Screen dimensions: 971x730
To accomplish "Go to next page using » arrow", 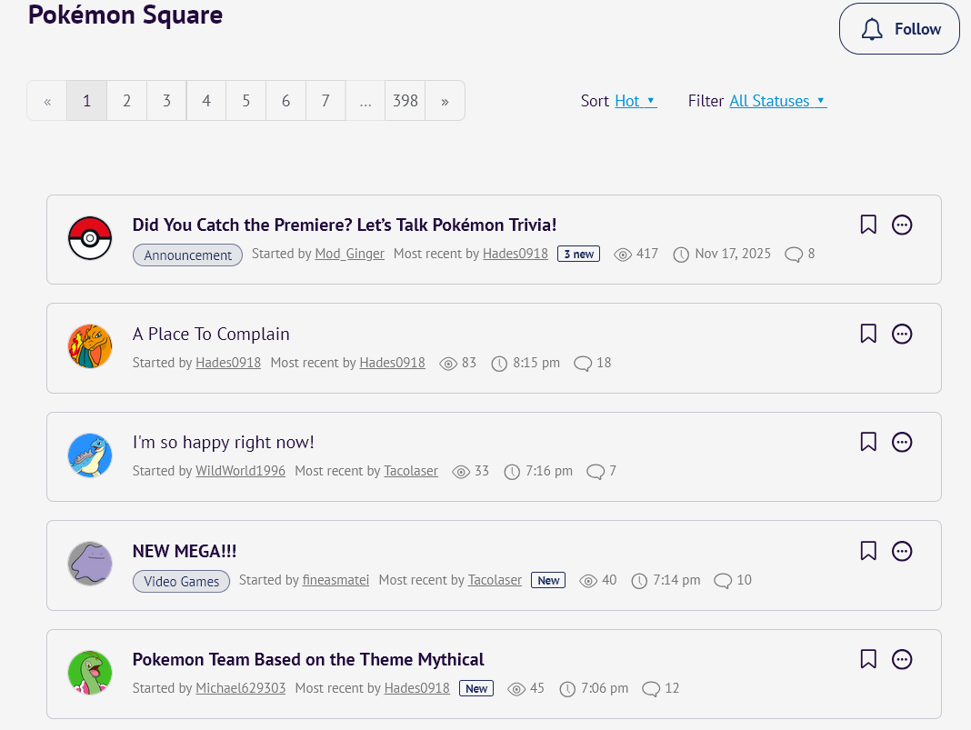I will (445, 101).
